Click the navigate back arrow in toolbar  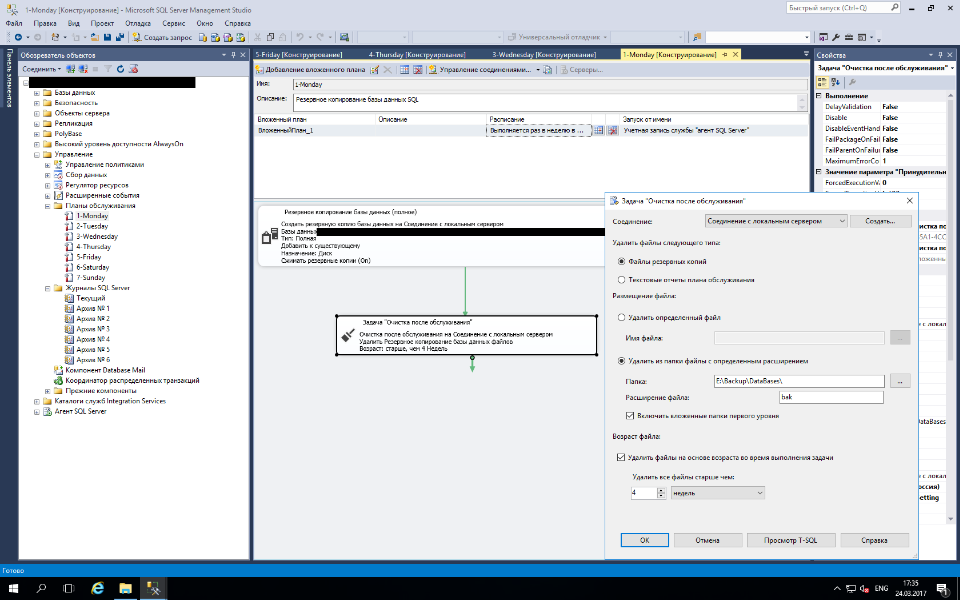coord(18,37)
